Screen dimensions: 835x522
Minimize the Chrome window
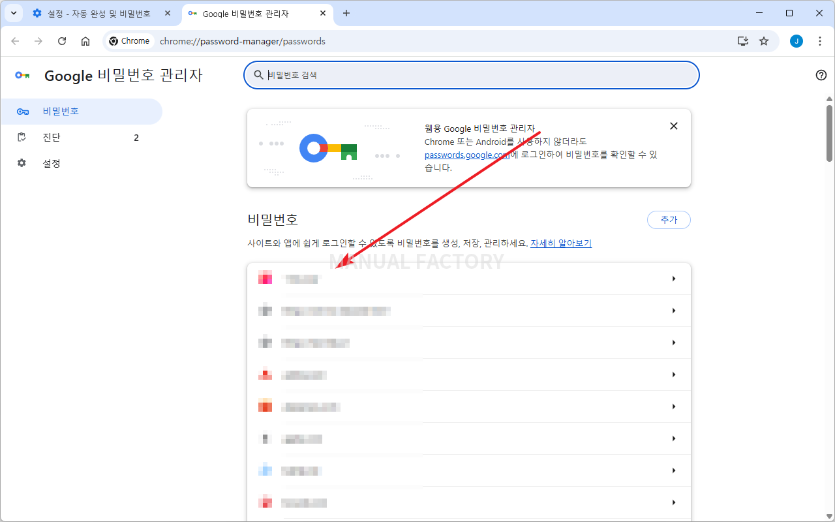click(759, 13)
